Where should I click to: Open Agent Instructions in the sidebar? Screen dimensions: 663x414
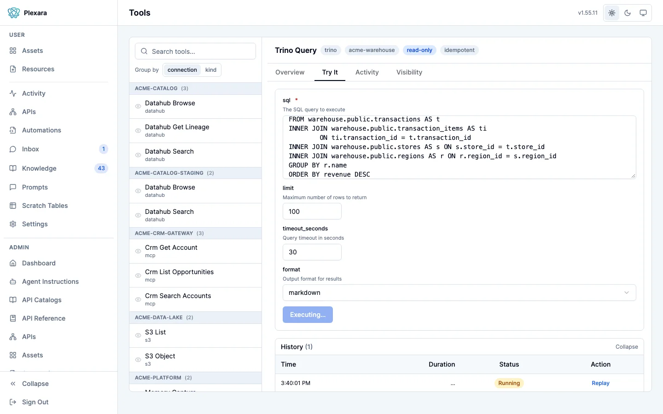(x=58, y=282)
